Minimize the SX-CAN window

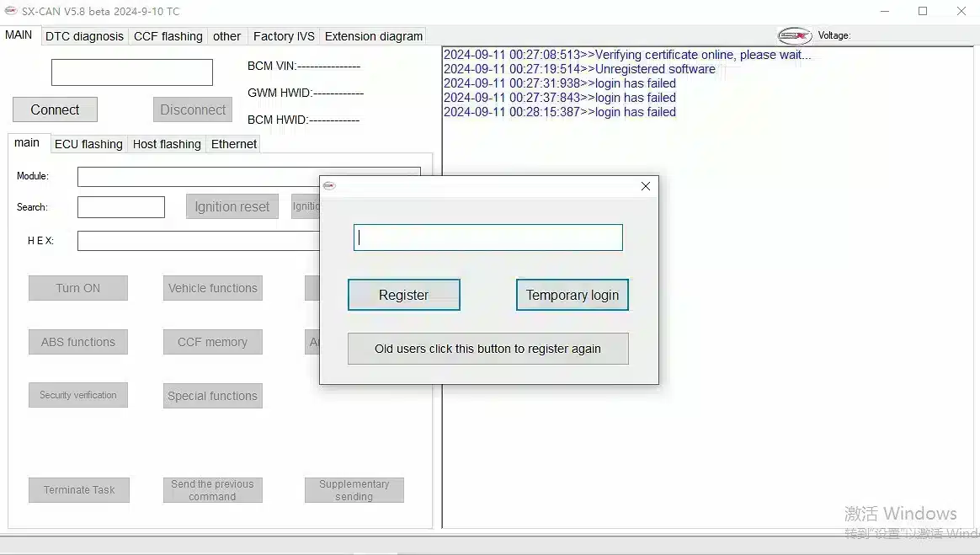click(x=885, y=11)
